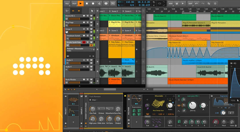Close the automation lane with X icon
This screenshot has height=132, width=240.
click(93, 56)
